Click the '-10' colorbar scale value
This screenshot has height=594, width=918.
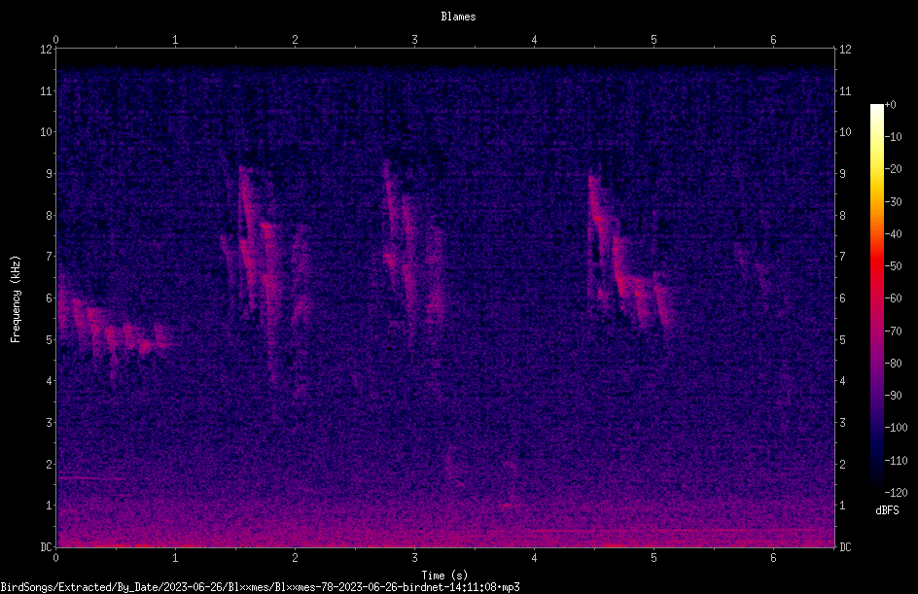tap(893, 137)
